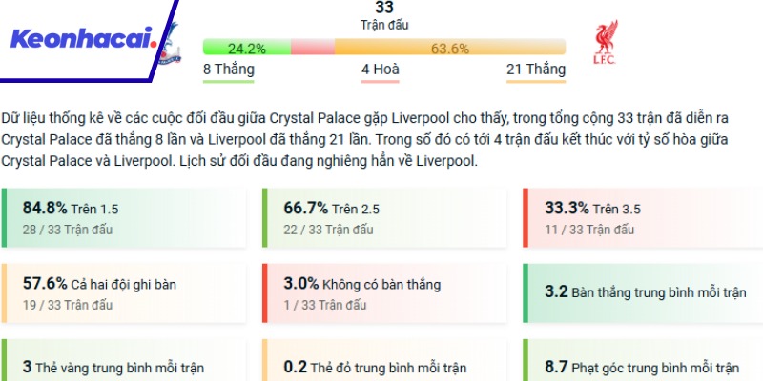Screen dimensions: 763x381
Task: Click the "33 Trận đấu" total matches heading
Action: (x=384, y=15)
